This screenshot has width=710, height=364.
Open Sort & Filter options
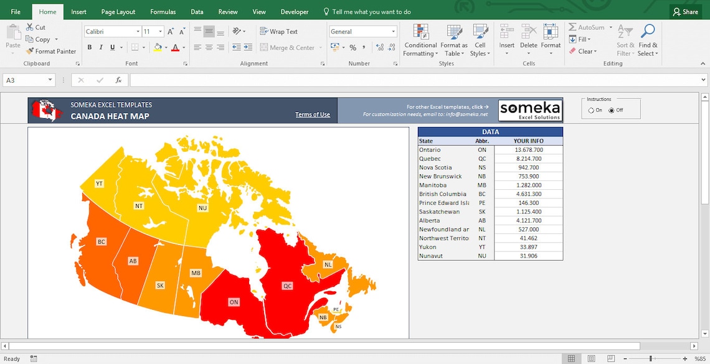coord(625,39)
